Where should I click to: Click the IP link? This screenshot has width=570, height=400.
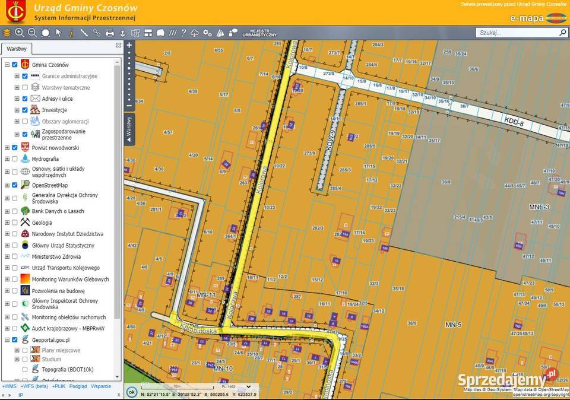point(21,395)
